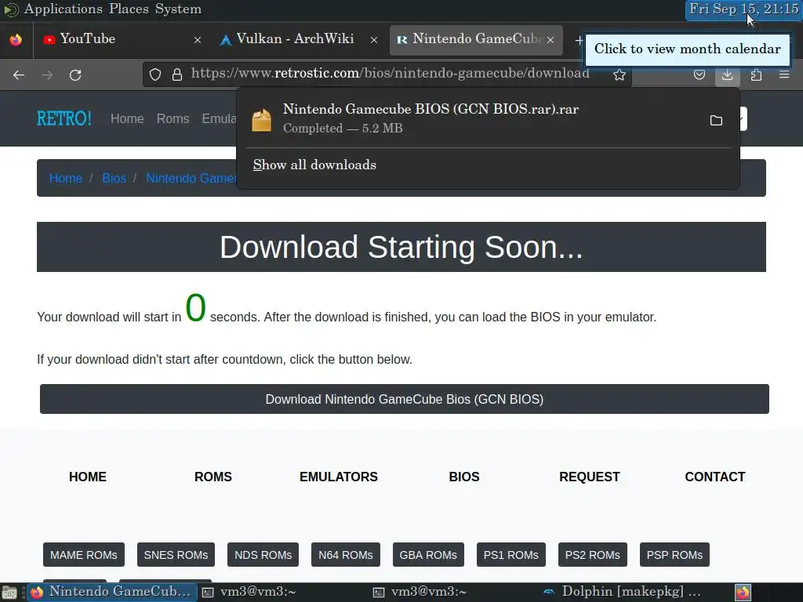This screenshot has width=803, height=602.
Task: Click Show all downloads
Action: point(314,165)
